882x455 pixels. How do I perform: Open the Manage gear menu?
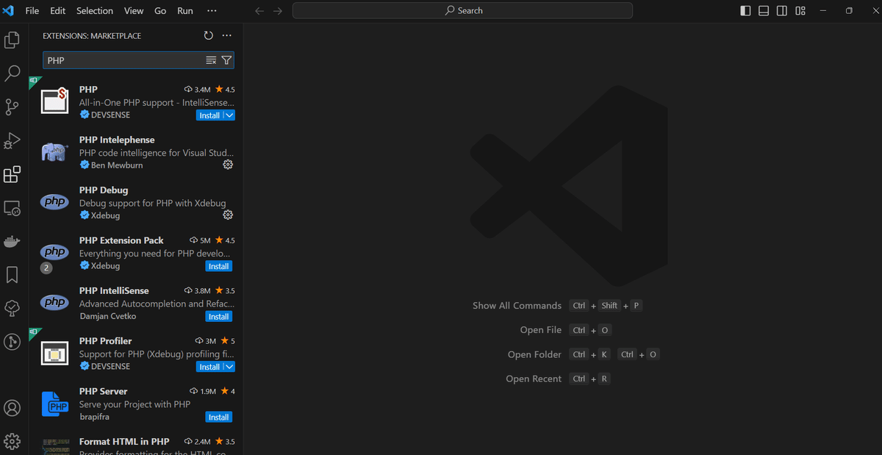[x=12, y=441]
